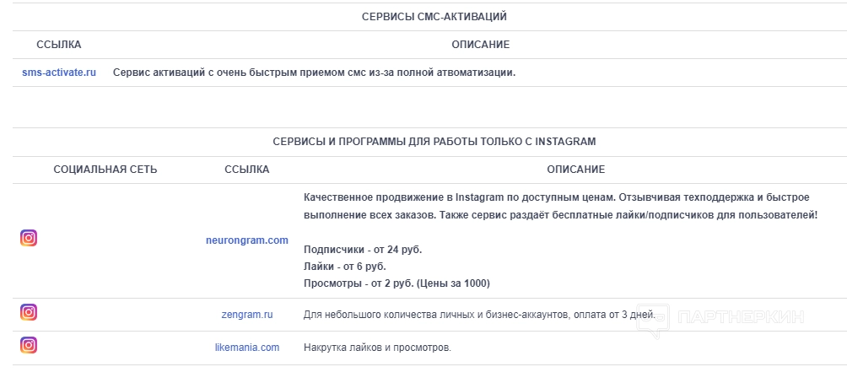Click the "Подписчики - от 24 руб." price line
Viewport: 847px width, 383px height.
point(363,250)
